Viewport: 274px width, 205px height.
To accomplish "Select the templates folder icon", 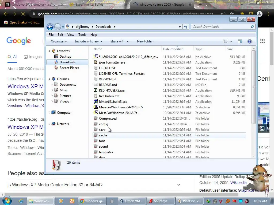I will 96,152.
